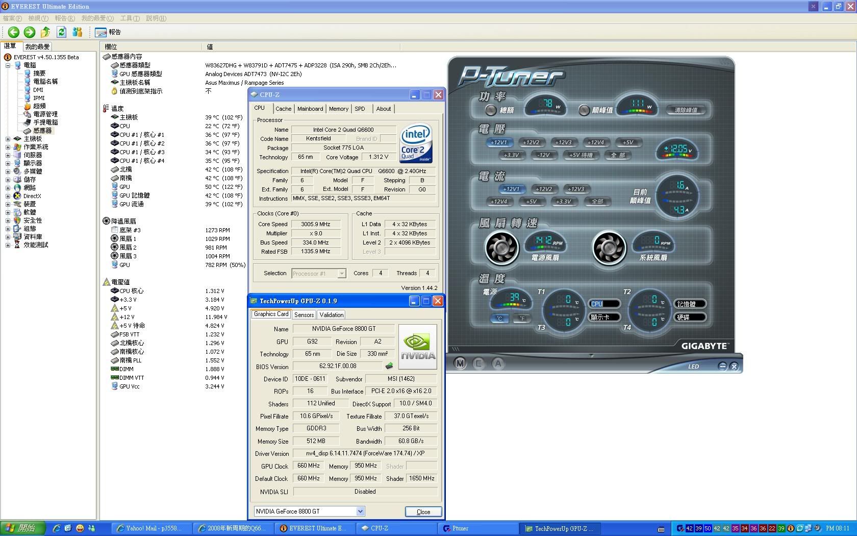Screen dimensions: 857x536
Task: Open the 工具 menu in EVEREST
Action: [130, 18]
